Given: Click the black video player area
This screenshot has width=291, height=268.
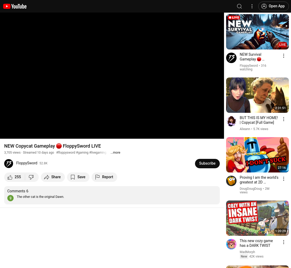Looking at the screenshot, I should [112, 76].
